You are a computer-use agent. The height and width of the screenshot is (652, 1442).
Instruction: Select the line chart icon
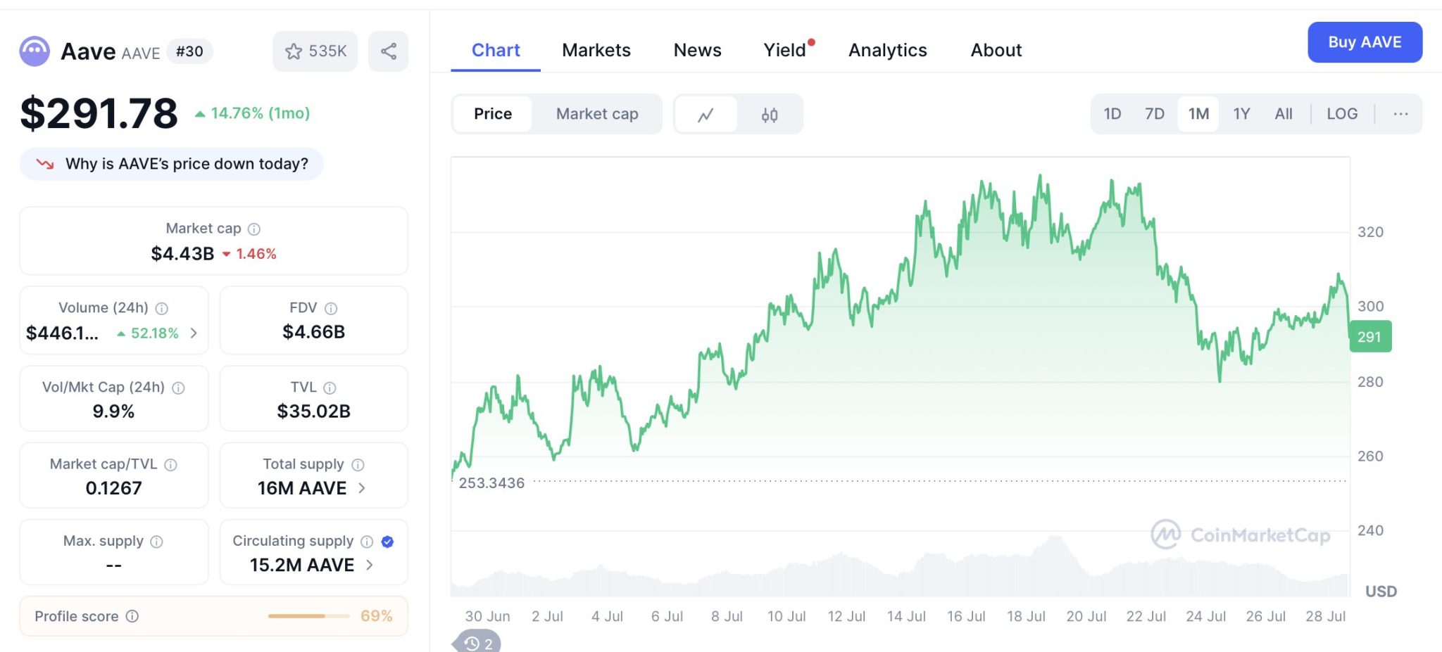click(x=707, y=113)
